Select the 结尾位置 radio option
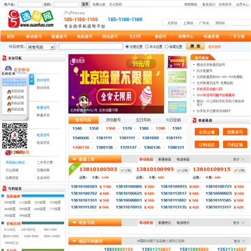The width and height of the screenshot is (251, 251). coord(167,47)
